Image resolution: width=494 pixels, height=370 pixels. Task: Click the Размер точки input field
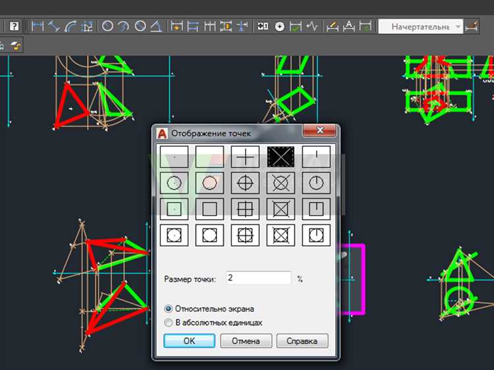[x=259, y=278]
